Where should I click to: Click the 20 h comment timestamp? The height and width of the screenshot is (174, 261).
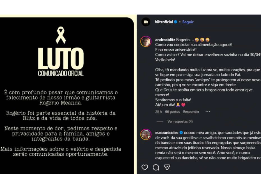point(159,112)
